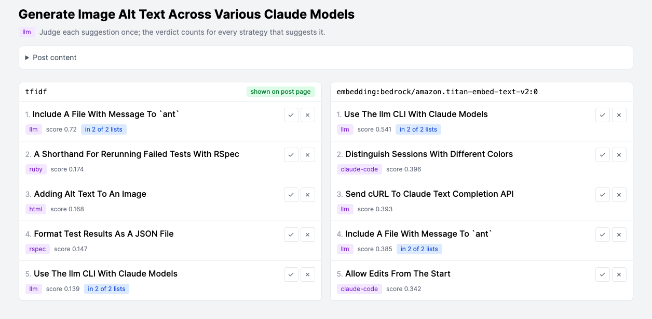Viewport: 652px width, 319px height.
Task: Open "Include A File" title in tfidf list
Action: [106, 114]
